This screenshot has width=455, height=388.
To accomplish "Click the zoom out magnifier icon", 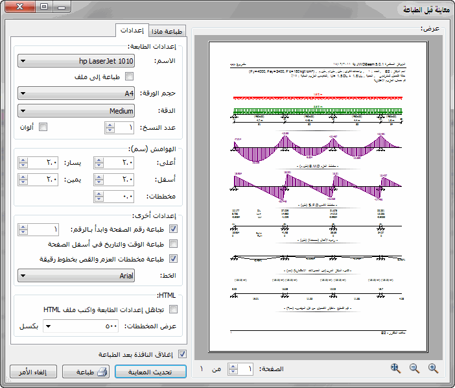I will click(x=414, y=368).
